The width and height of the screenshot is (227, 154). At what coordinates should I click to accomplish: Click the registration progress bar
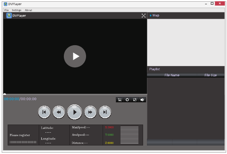(23, 142)
